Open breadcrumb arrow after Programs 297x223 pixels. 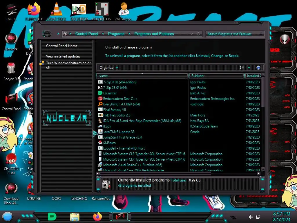coord(129,34)
